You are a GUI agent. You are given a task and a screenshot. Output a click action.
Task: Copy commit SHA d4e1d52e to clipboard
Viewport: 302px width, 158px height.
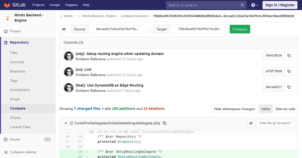point(289,55)
